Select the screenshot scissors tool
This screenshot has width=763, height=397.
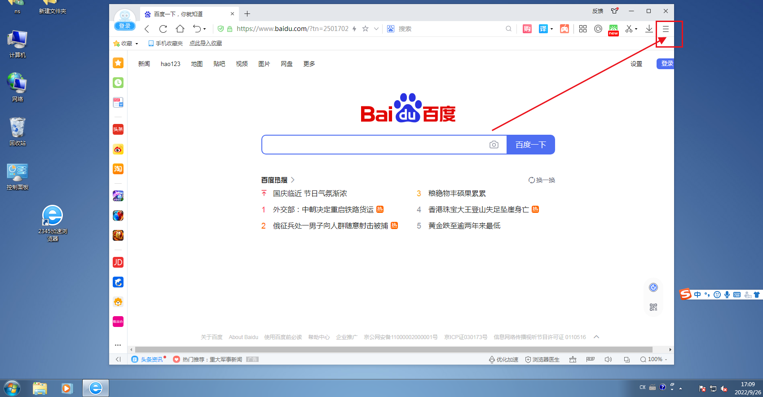click(x=629, y=29)
